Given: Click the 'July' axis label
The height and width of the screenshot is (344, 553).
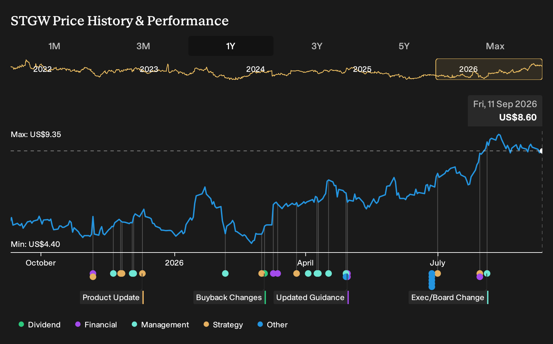Looking at the screenshot, I should (x=438, y=263).
